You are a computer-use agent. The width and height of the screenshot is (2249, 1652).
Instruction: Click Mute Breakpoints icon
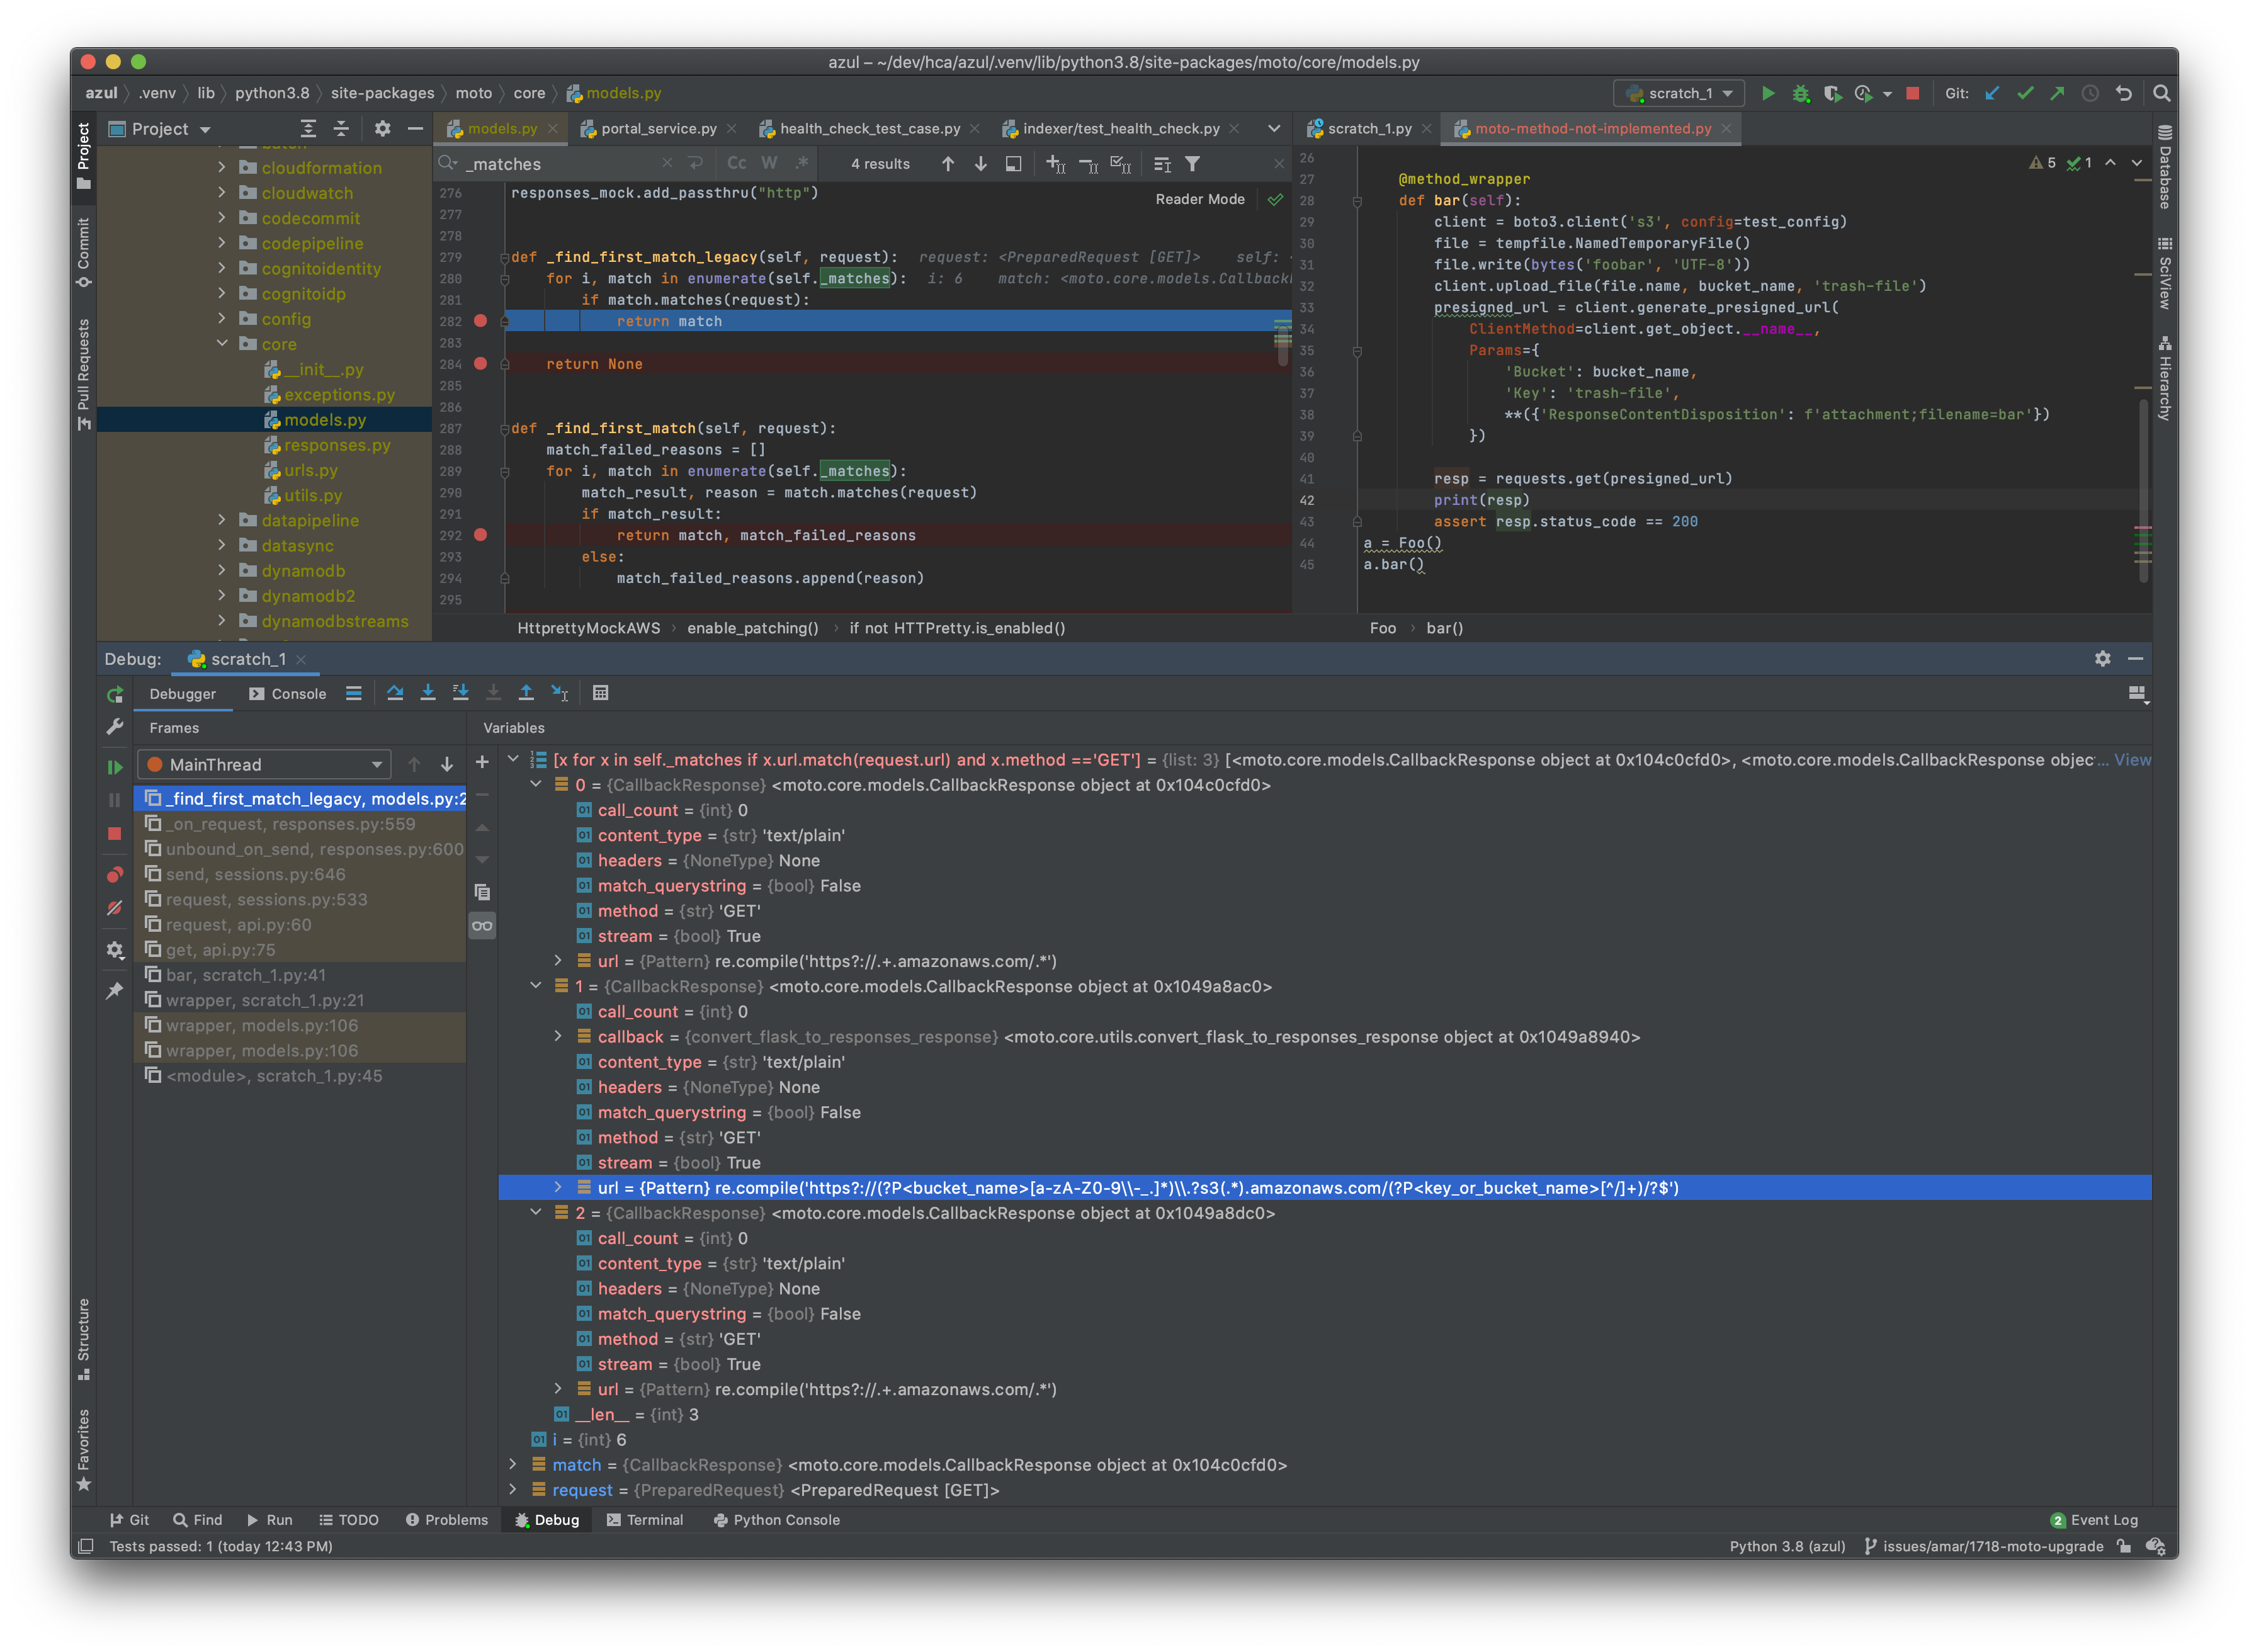click(115, 908)
